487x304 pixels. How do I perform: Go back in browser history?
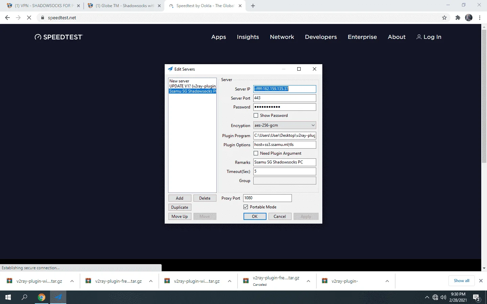point(7,18)
